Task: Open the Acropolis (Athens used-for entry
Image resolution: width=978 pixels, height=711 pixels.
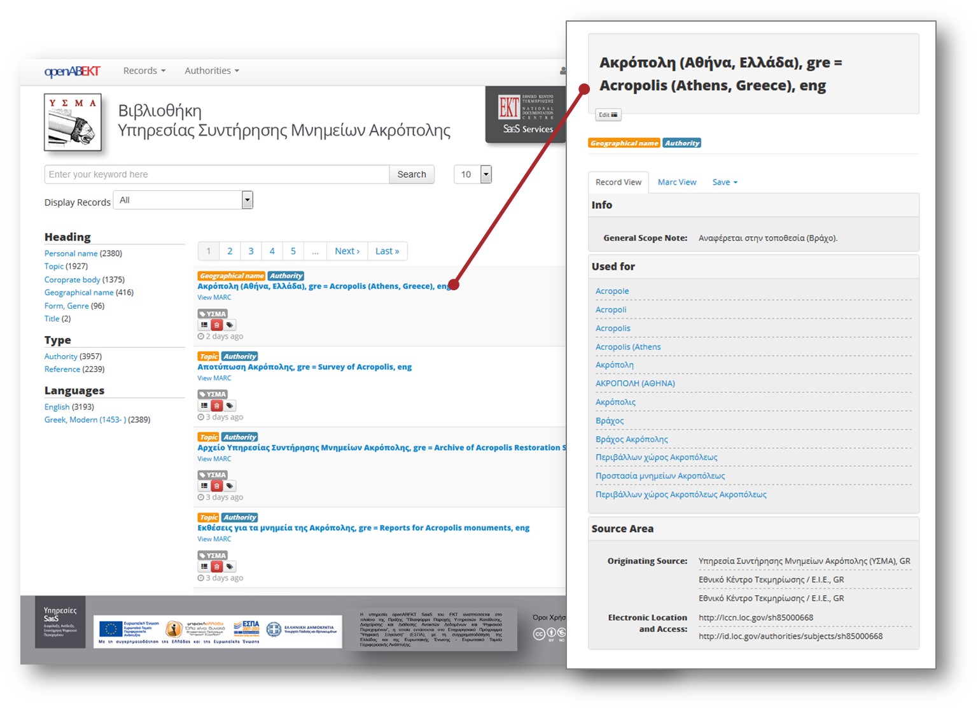Action: tap(628, 347)
